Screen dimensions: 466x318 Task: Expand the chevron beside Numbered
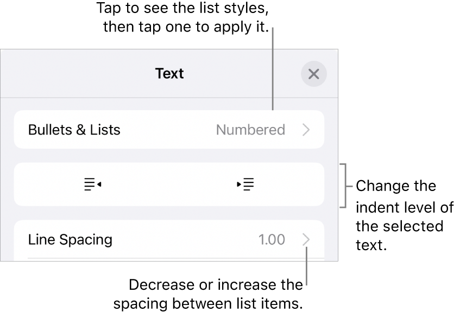tap(306, 130)
